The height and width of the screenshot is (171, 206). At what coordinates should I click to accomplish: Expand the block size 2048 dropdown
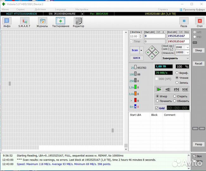point(188,47)
